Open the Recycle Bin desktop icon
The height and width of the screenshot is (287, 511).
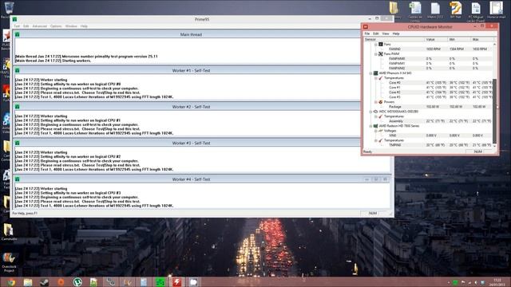pos(9,9)
